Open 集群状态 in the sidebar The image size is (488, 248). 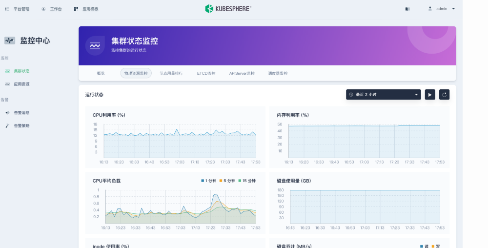point(21,71)
